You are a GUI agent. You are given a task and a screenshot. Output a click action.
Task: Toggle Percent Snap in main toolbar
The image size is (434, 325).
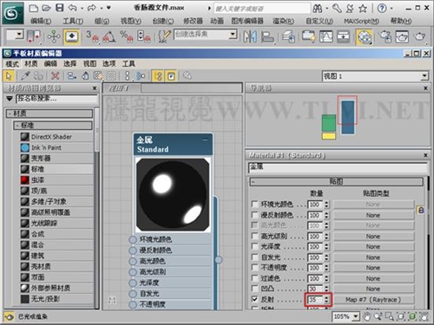[127, 36]
